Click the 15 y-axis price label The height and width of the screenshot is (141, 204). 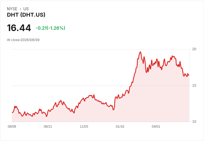pos(194,85)
